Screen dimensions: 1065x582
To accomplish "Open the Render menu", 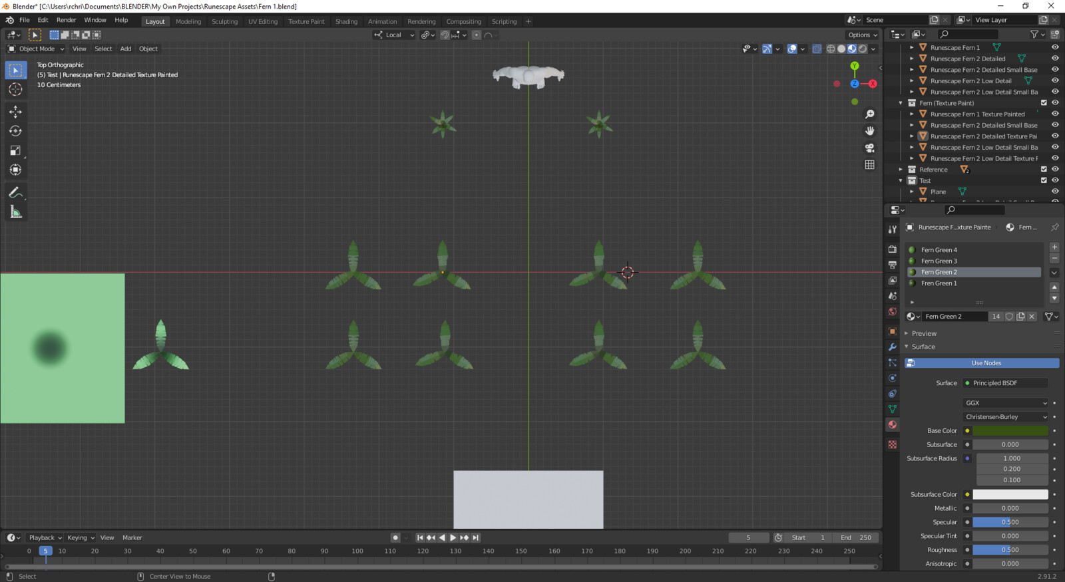I will click(66, 20).
